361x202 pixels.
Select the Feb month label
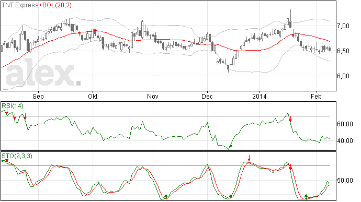coord(316,96)
